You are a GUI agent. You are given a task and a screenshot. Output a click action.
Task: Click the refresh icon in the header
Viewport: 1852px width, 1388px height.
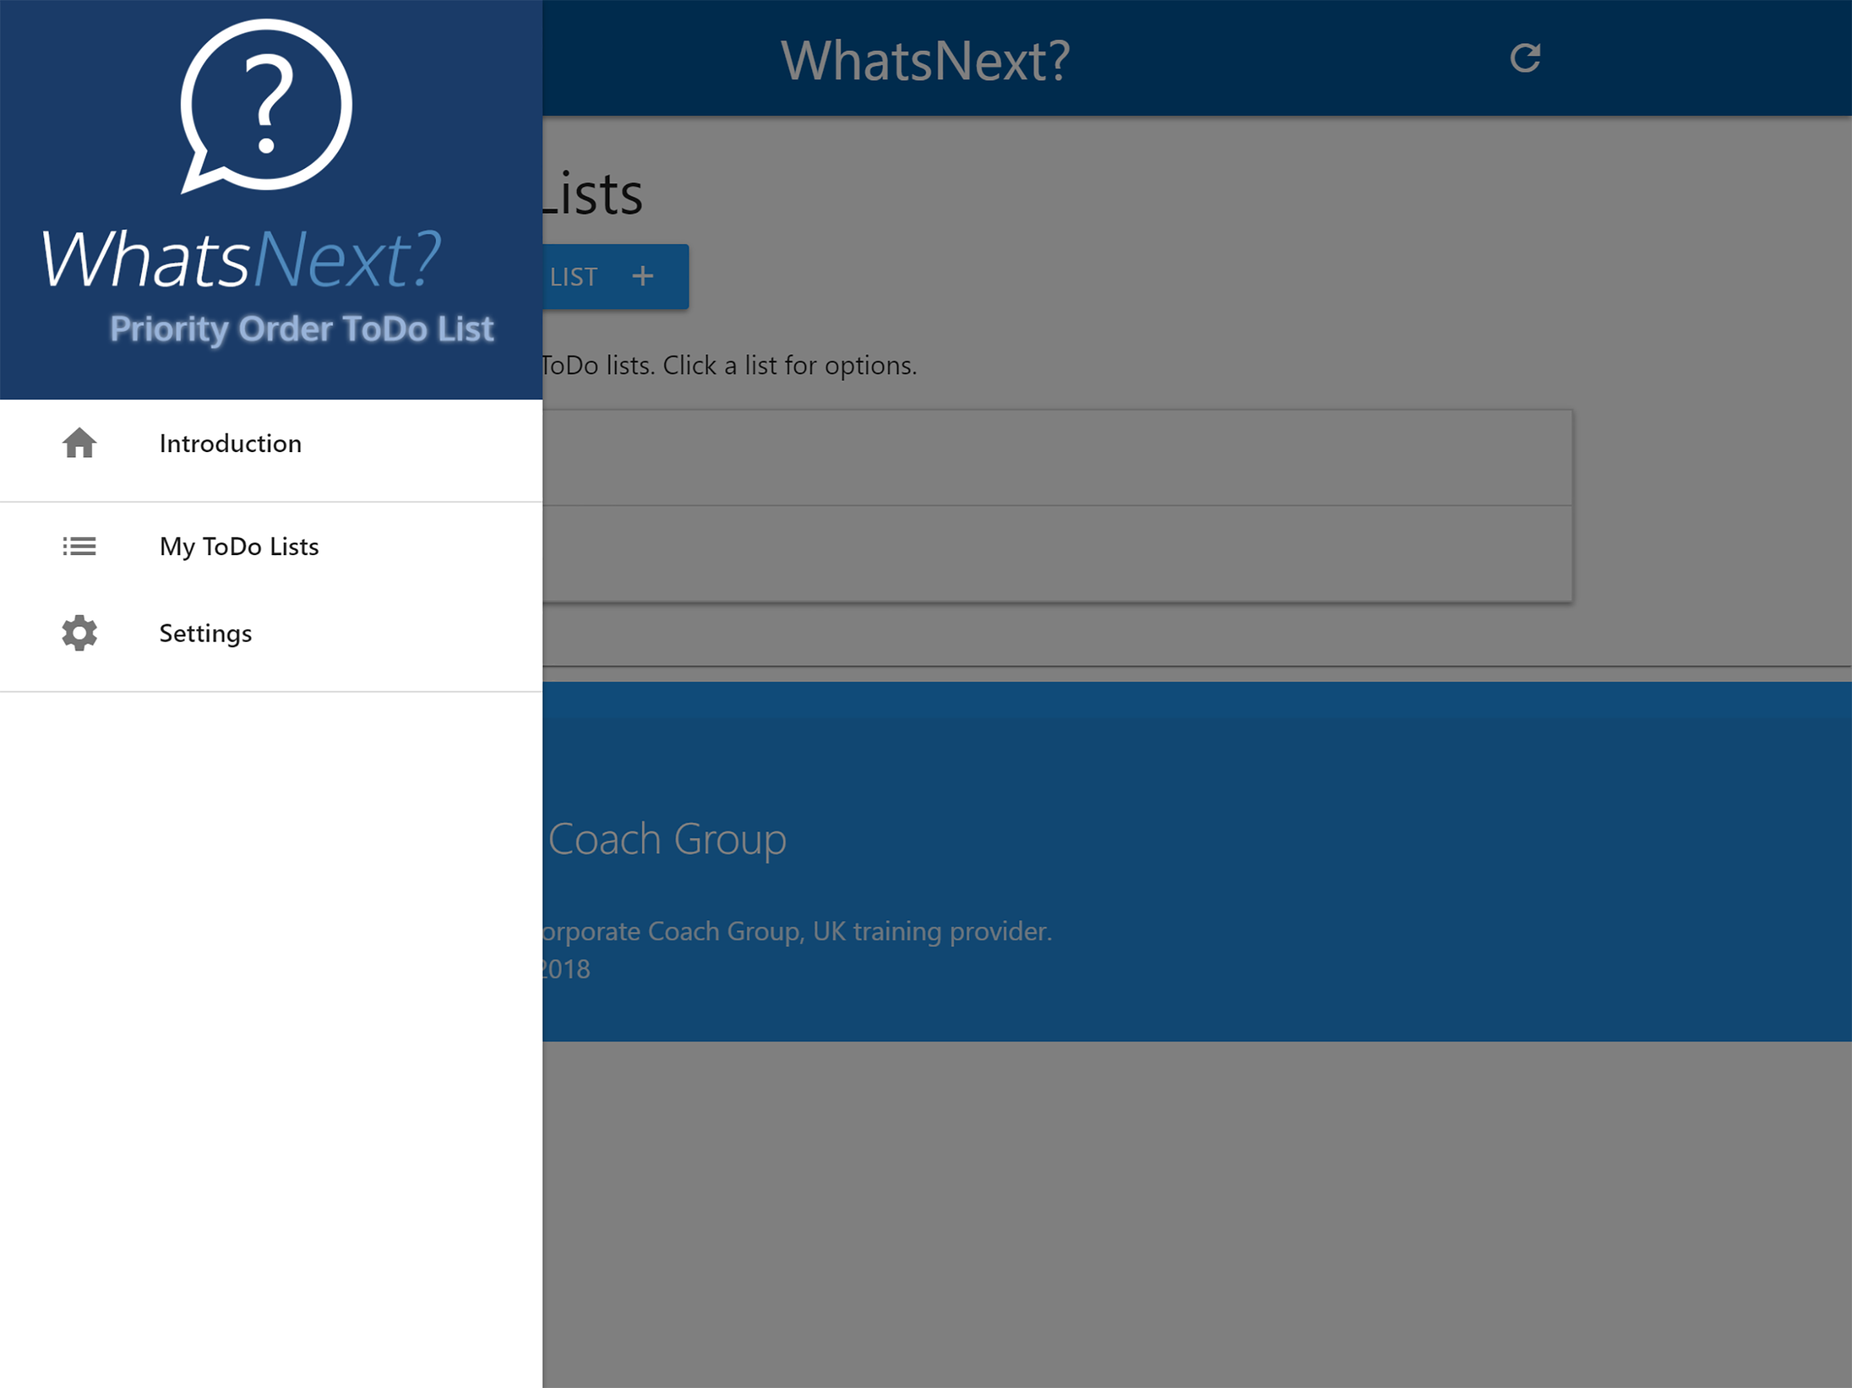[x=1525, y=58]
